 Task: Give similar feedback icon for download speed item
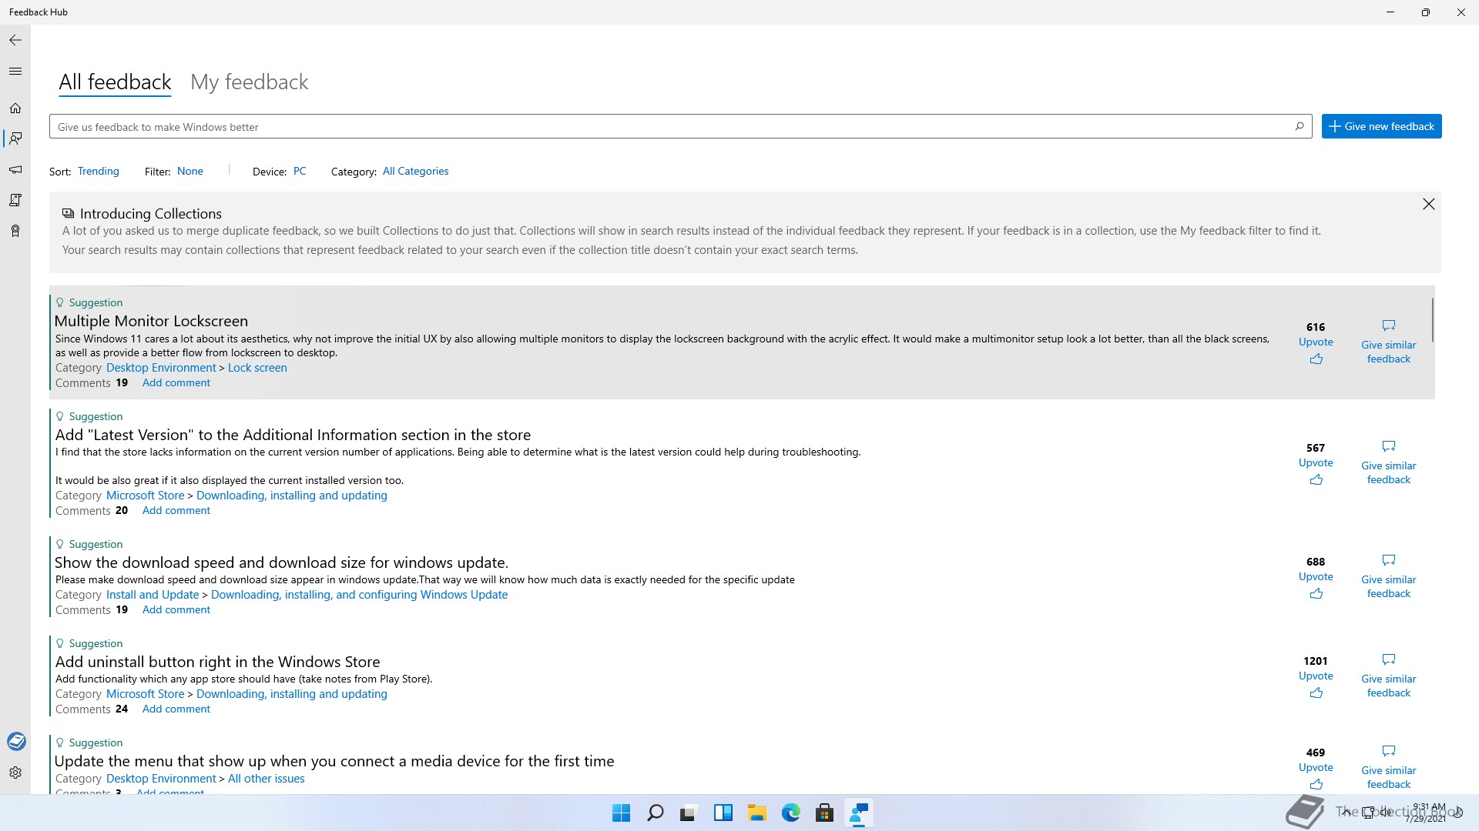tap(1389, 560)
